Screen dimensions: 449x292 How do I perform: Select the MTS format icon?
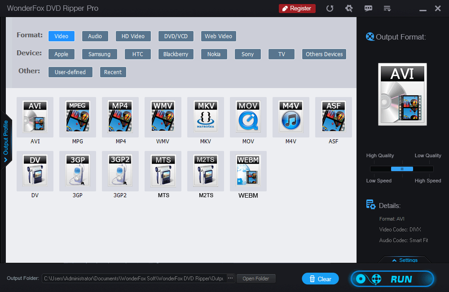(x=163, y=171)
